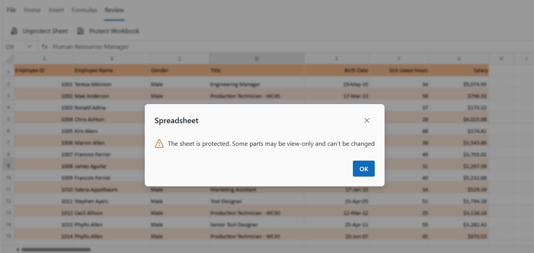Open the File menu
The image size is (534, 253).
[x=11, y=10]
